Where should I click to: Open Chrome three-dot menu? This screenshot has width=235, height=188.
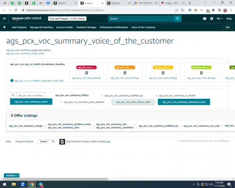click(x=231, y=10)
